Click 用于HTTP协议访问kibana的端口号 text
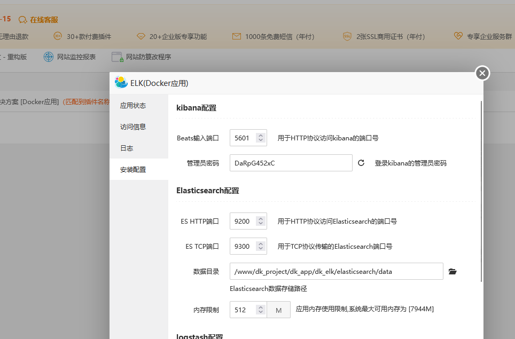 pos(328,138)
